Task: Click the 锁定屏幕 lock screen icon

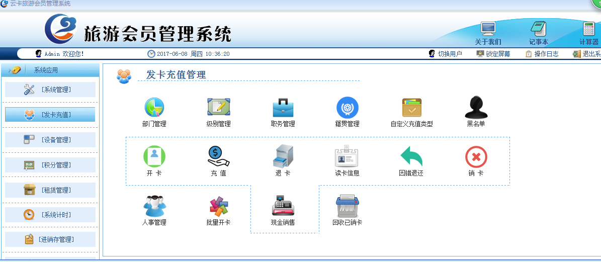Action: [x=480, y=54]
